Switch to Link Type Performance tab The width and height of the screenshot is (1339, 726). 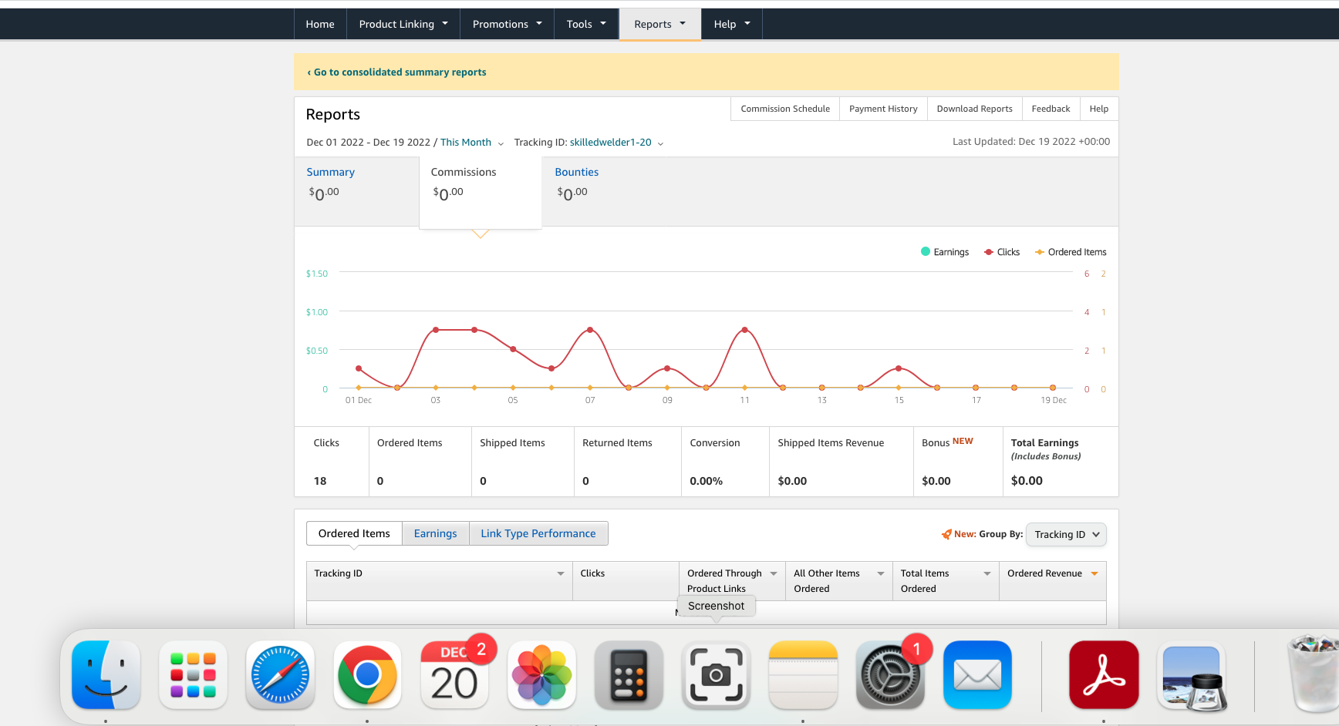click(538, 533)
